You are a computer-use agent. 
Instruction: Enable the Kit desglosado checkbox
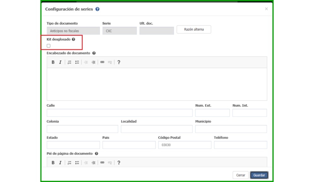49,46
